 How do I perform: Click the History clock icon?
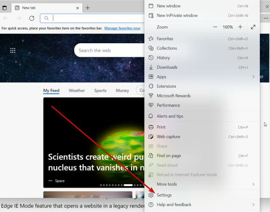point(151,58)
